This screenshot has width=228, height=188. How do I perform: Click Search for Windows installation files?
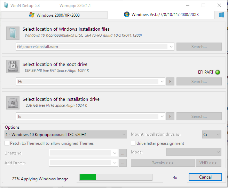[199, 47]
